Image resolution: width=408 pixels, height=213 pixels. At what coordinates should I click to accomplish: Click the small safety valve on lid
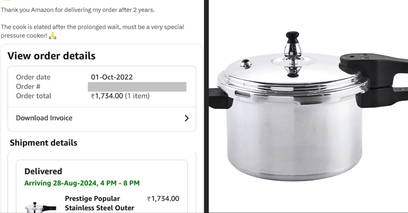(x=245, y=63)
